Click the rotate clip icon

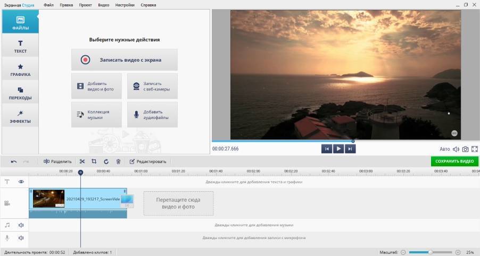click(x=106, y=161)
